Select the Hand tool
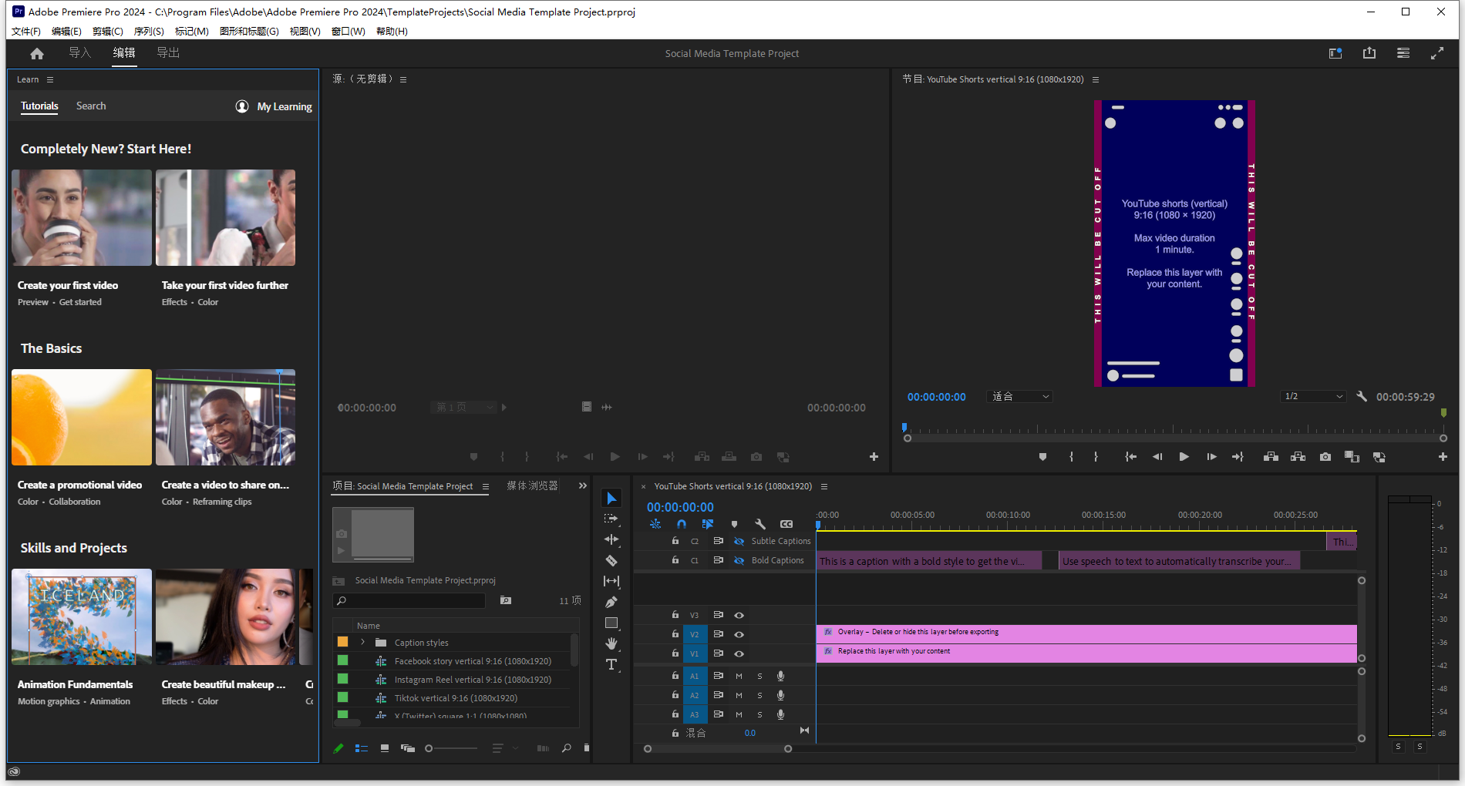 point(611,643)
